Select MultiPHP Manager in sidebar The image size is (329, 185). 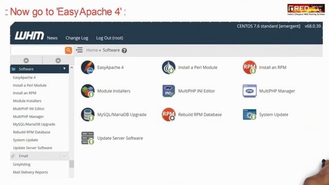[x=28, y=117]
